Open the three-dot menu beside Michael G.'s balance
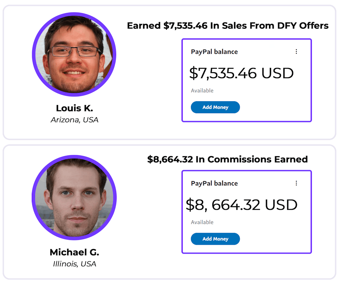 [x=296, y=183]
